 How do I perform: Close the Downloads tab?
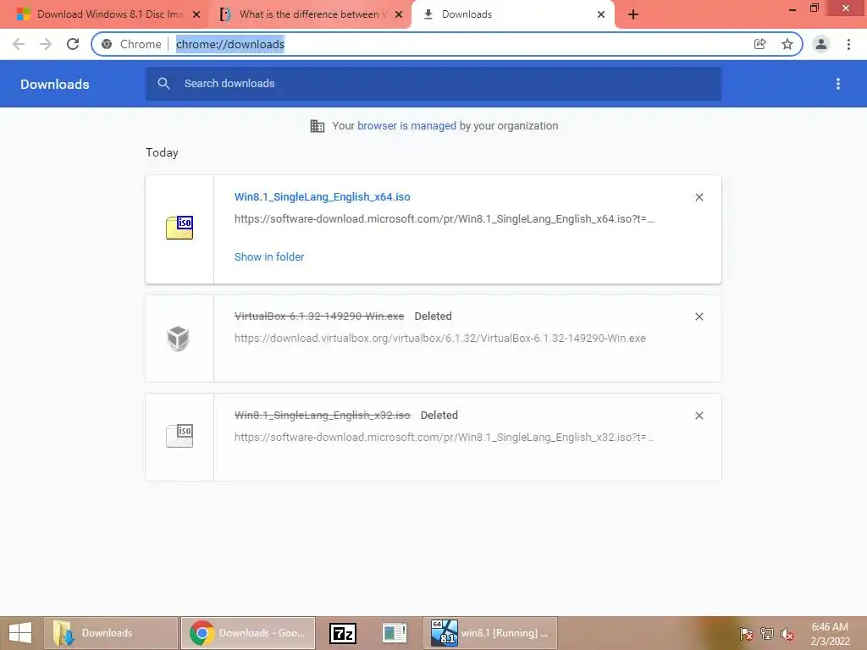tap(601, 15)
